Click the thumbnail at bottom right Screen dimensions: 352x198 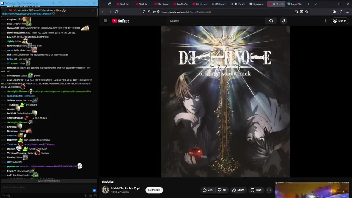coord(312,190)
